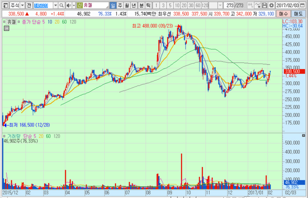The width and height of the screenshot is (308, 198).
Task: Switch chart to 월 (monthly) period
Action: point(127,6)
